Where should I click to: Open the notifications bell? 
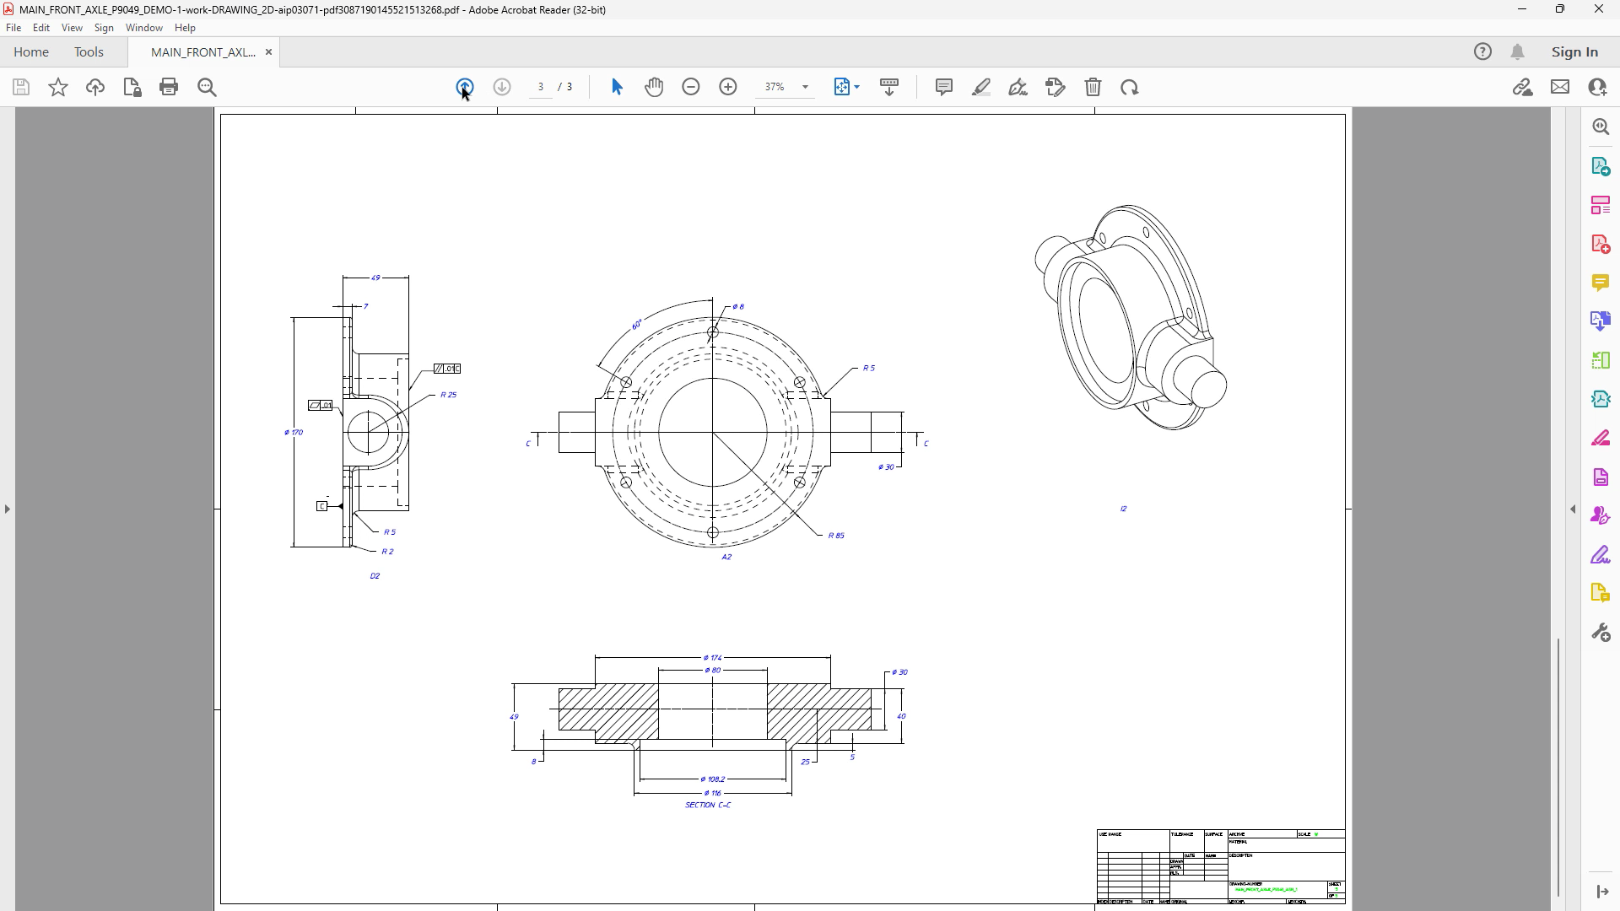coord(1518,51)
